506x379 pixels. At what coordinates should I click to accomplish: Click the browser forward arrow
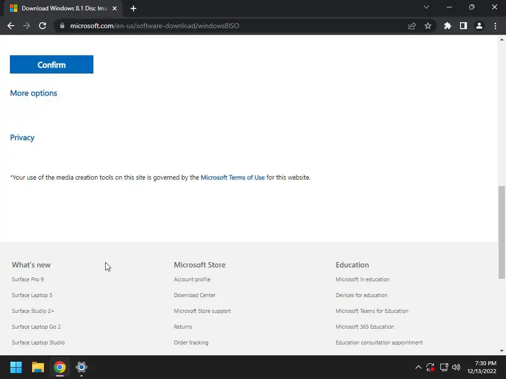(x=27, y=26)
